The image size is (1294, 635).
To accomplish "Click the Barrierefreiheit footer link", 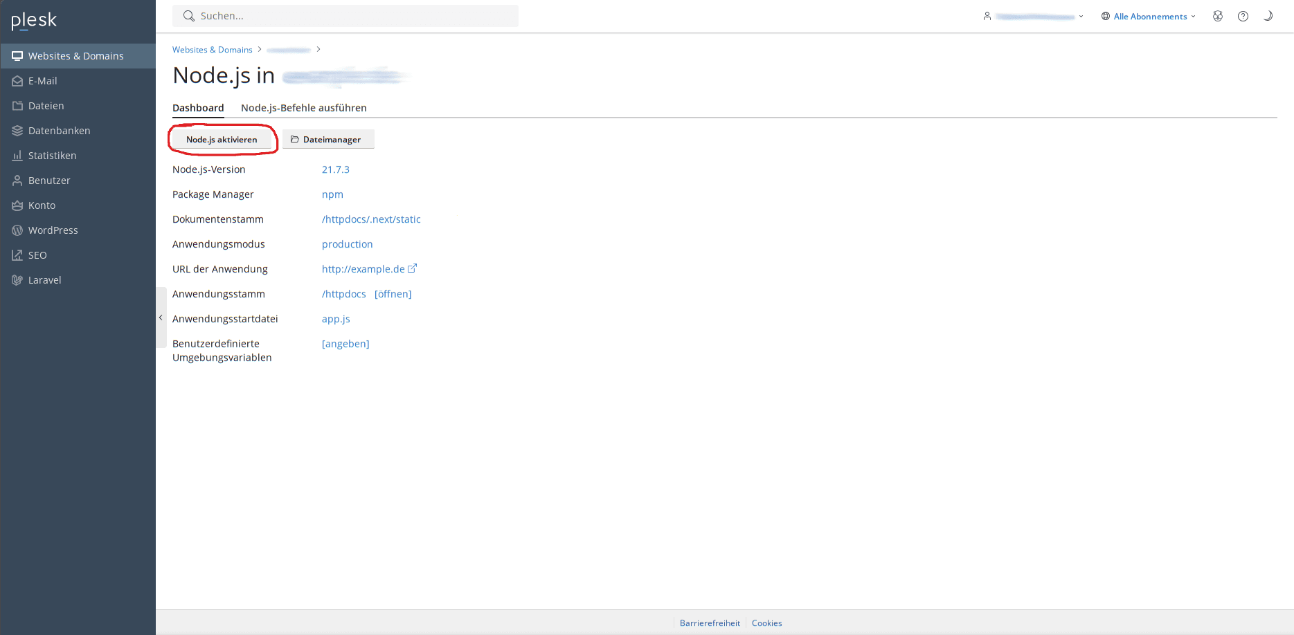I will [710, 623].
